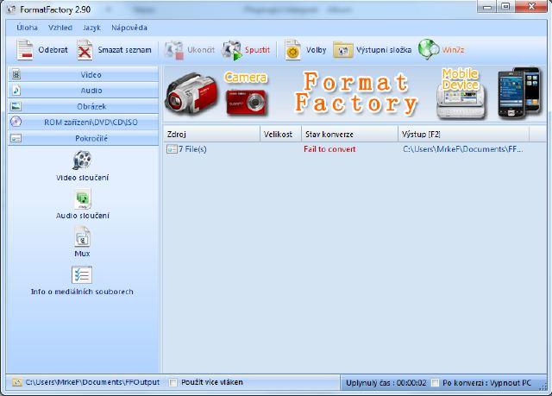Click the Format Factory banner logo
The width and height of the screenshot is (552, 396).
pyautogui.click(x=356, y=93)
